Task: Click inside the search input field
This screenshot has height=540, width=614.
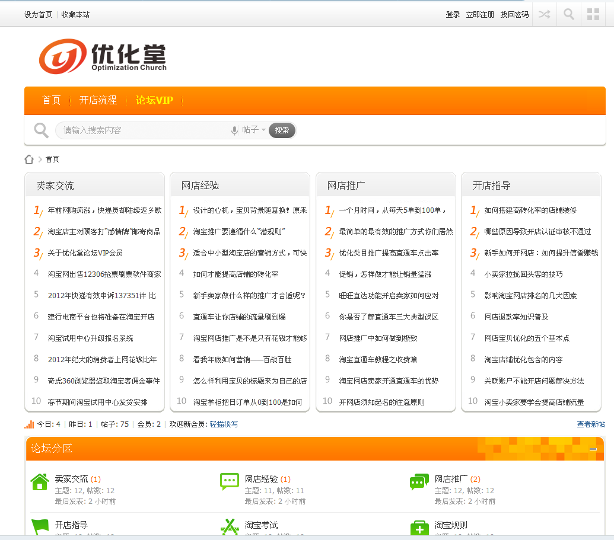Action: click(136, 130)
